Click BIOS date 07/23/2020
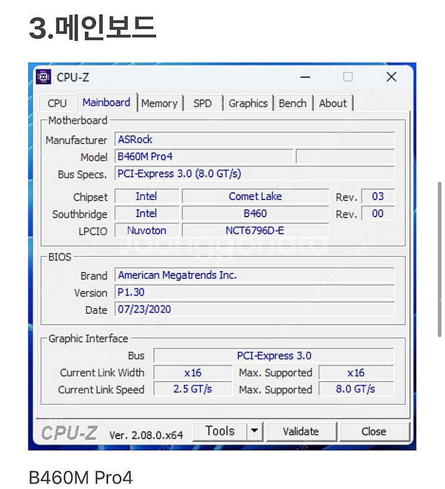This screenshot has height=489, width=445. (255, 309)
